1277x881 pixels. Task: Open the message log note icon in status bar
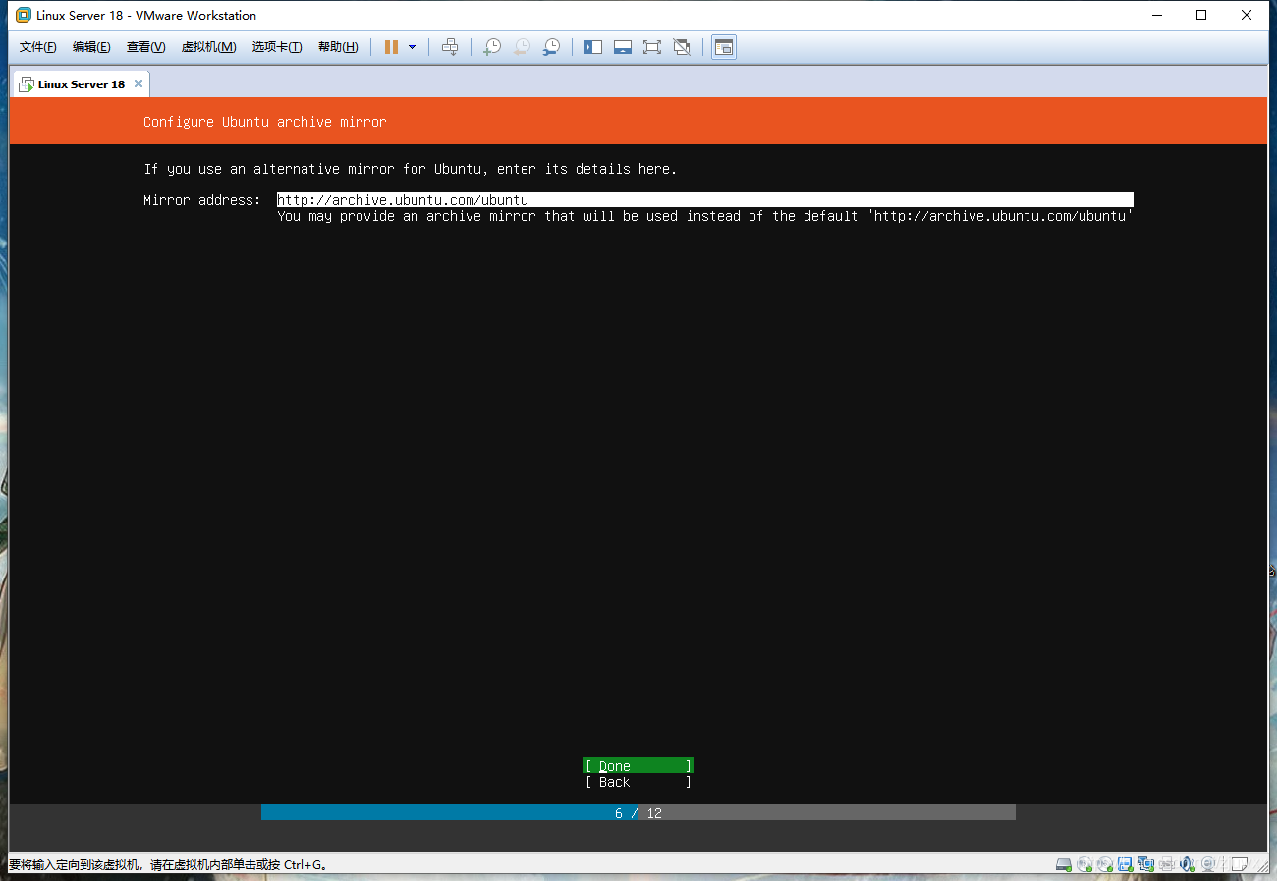1239,864
